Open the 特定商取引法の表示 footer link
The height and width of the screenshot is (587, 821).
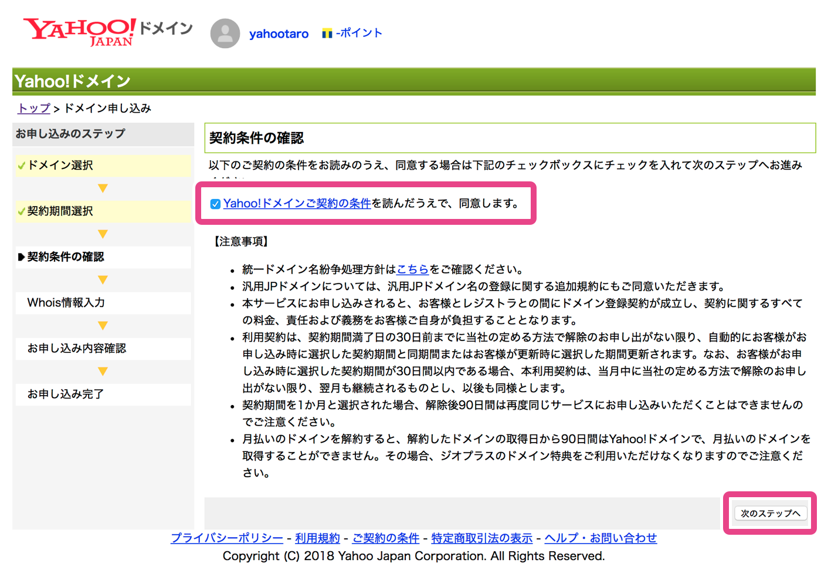point(481,538)
